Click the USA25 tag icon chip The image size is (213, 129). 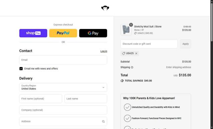[x=124, y=54]
